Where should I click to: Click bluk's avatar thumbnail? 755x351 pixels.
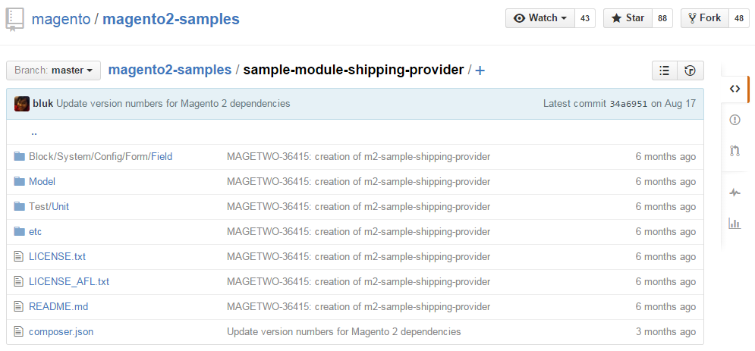[x=22, y=104]
